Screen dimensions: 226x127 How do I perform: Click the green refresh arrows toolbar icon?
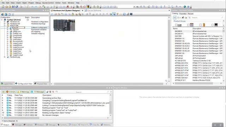pyautogui.click(x=44, y=7)
